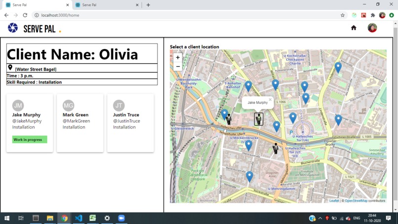Click worker icon near U Hallesches Tor (U1, U3)
Image resolution: width=398 pixels, height=224 pixels.
[276, 148]
